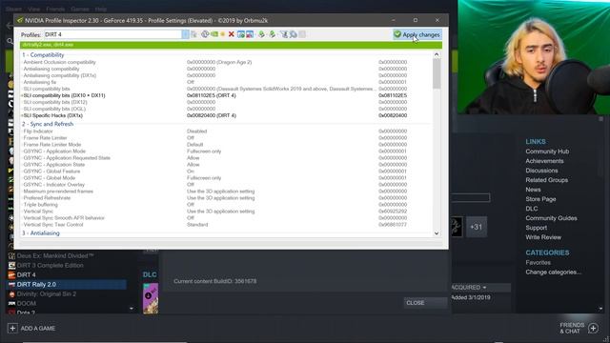Click the Change categories... link

tap(553, 272)
